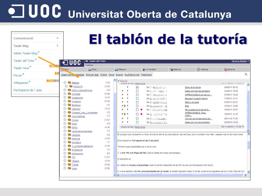Click the PASSATS folder icon
Viewport: 262px width, 196px height.
tap(71, 86)
